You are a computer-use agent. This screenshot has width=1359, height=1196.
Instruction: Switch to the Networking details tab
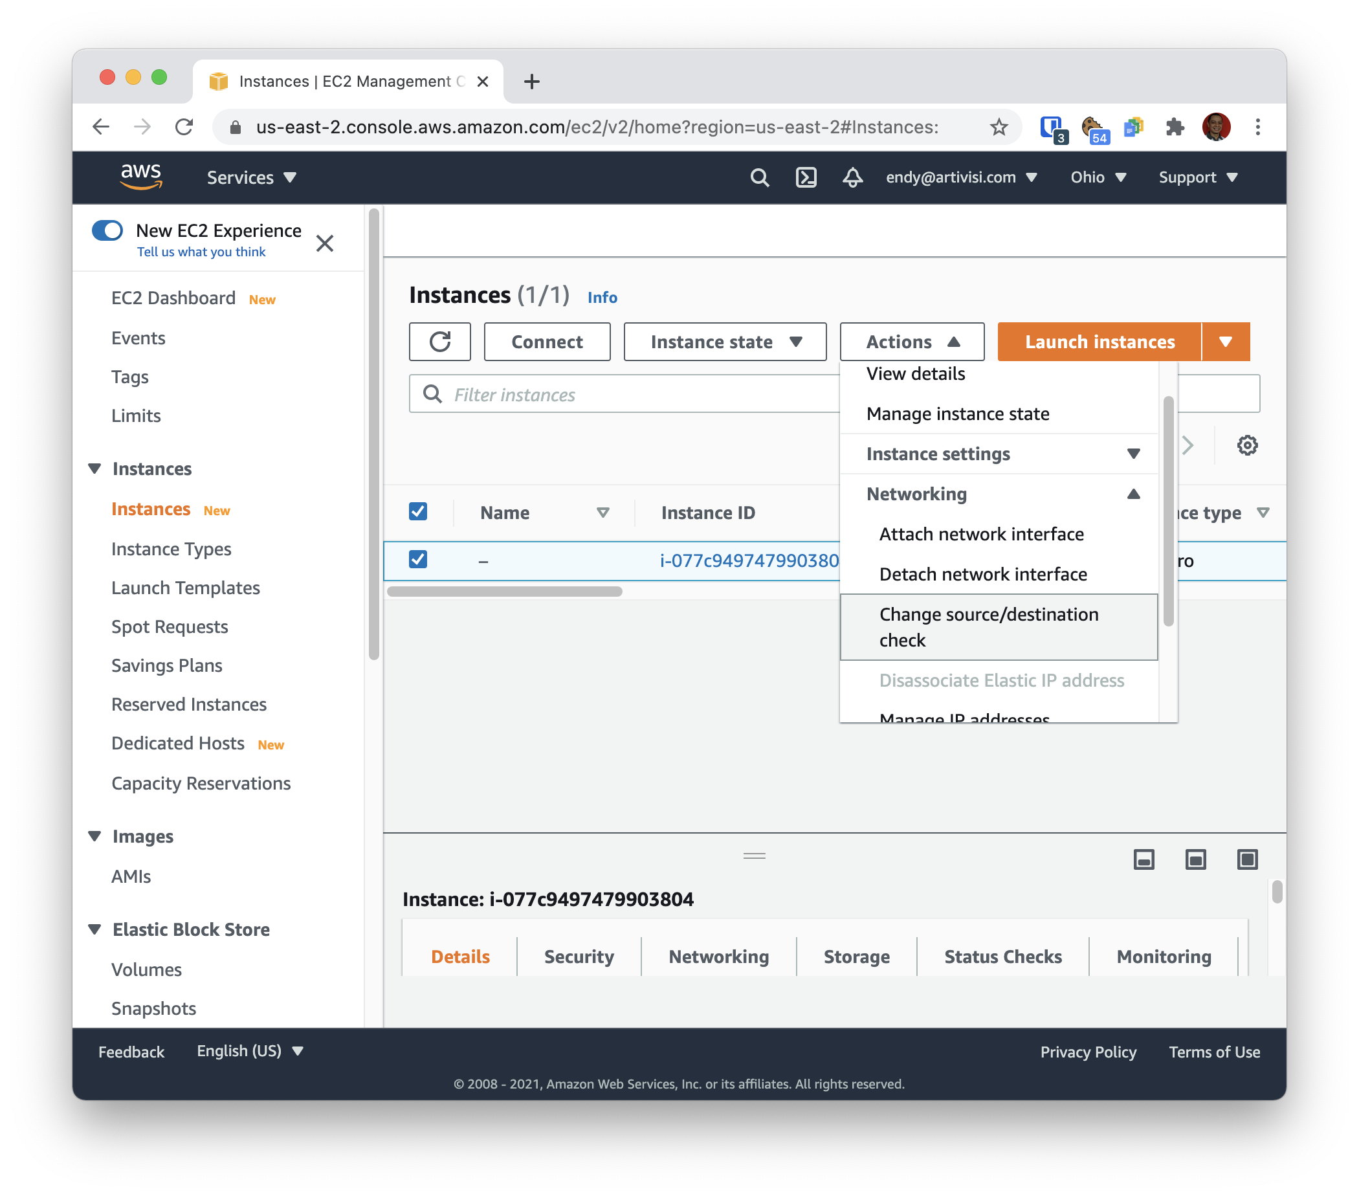(x=718, y=956)
